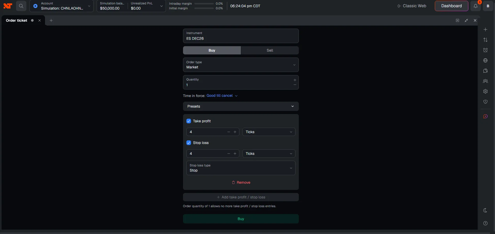Screen dimensions: 495x234
Task: Open the up-down arrows icon in sidebar
Action: tap(485, 40)
